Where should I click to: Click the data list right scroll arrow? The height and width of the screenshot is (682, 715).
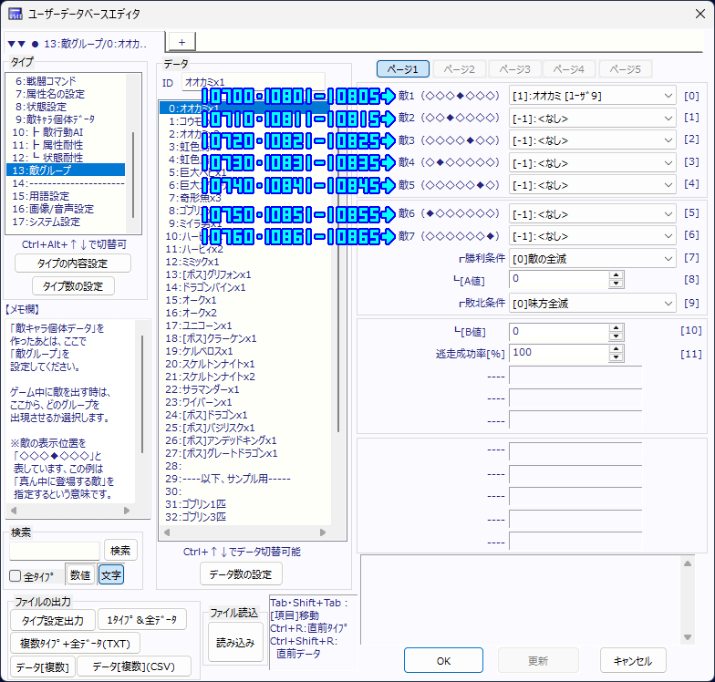pyautogui.click(x=325, y=533)
